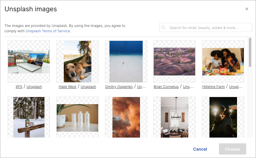Select the Hillshire Farm family photo
The width and height of the screenshot is (256, 158).
point(223,62)
